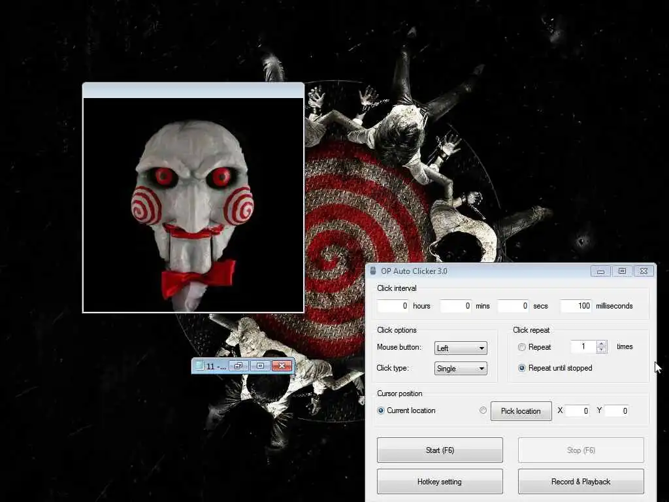Screen dimensions: 669x502
Task: Focus the repeat times number field
Action: 583,346
